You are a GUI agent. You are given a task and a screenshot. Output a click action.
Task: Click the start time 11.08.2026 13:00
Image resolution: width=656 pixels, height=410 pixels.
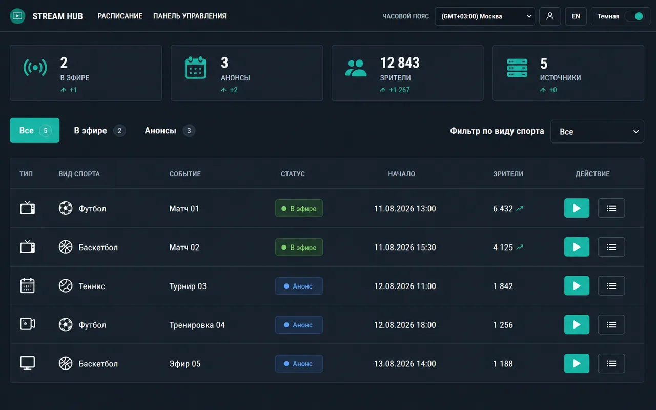click(405, 208)
